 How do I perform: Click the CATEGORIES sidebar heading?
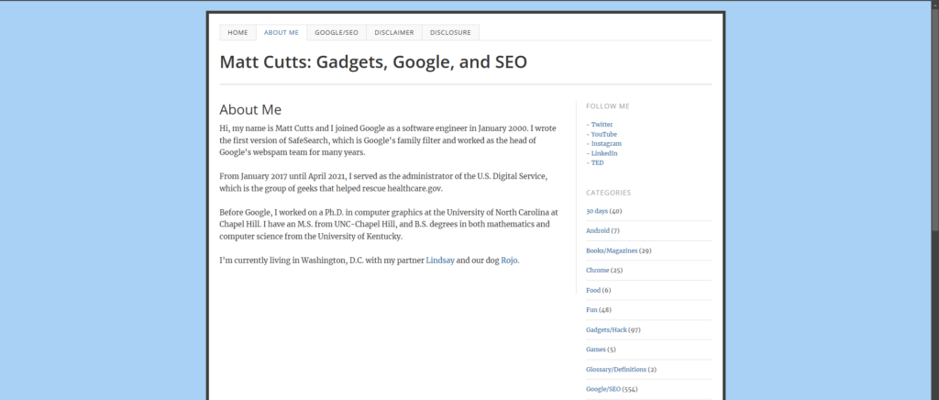[609, 193]
